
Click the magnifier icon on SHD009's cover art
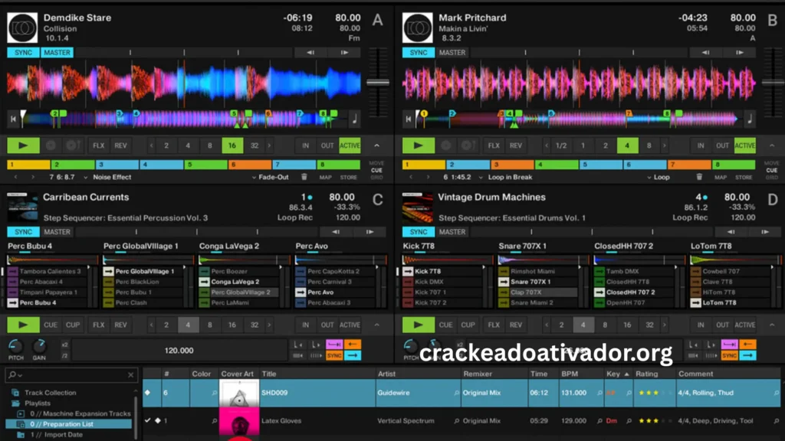coord(215,393)
